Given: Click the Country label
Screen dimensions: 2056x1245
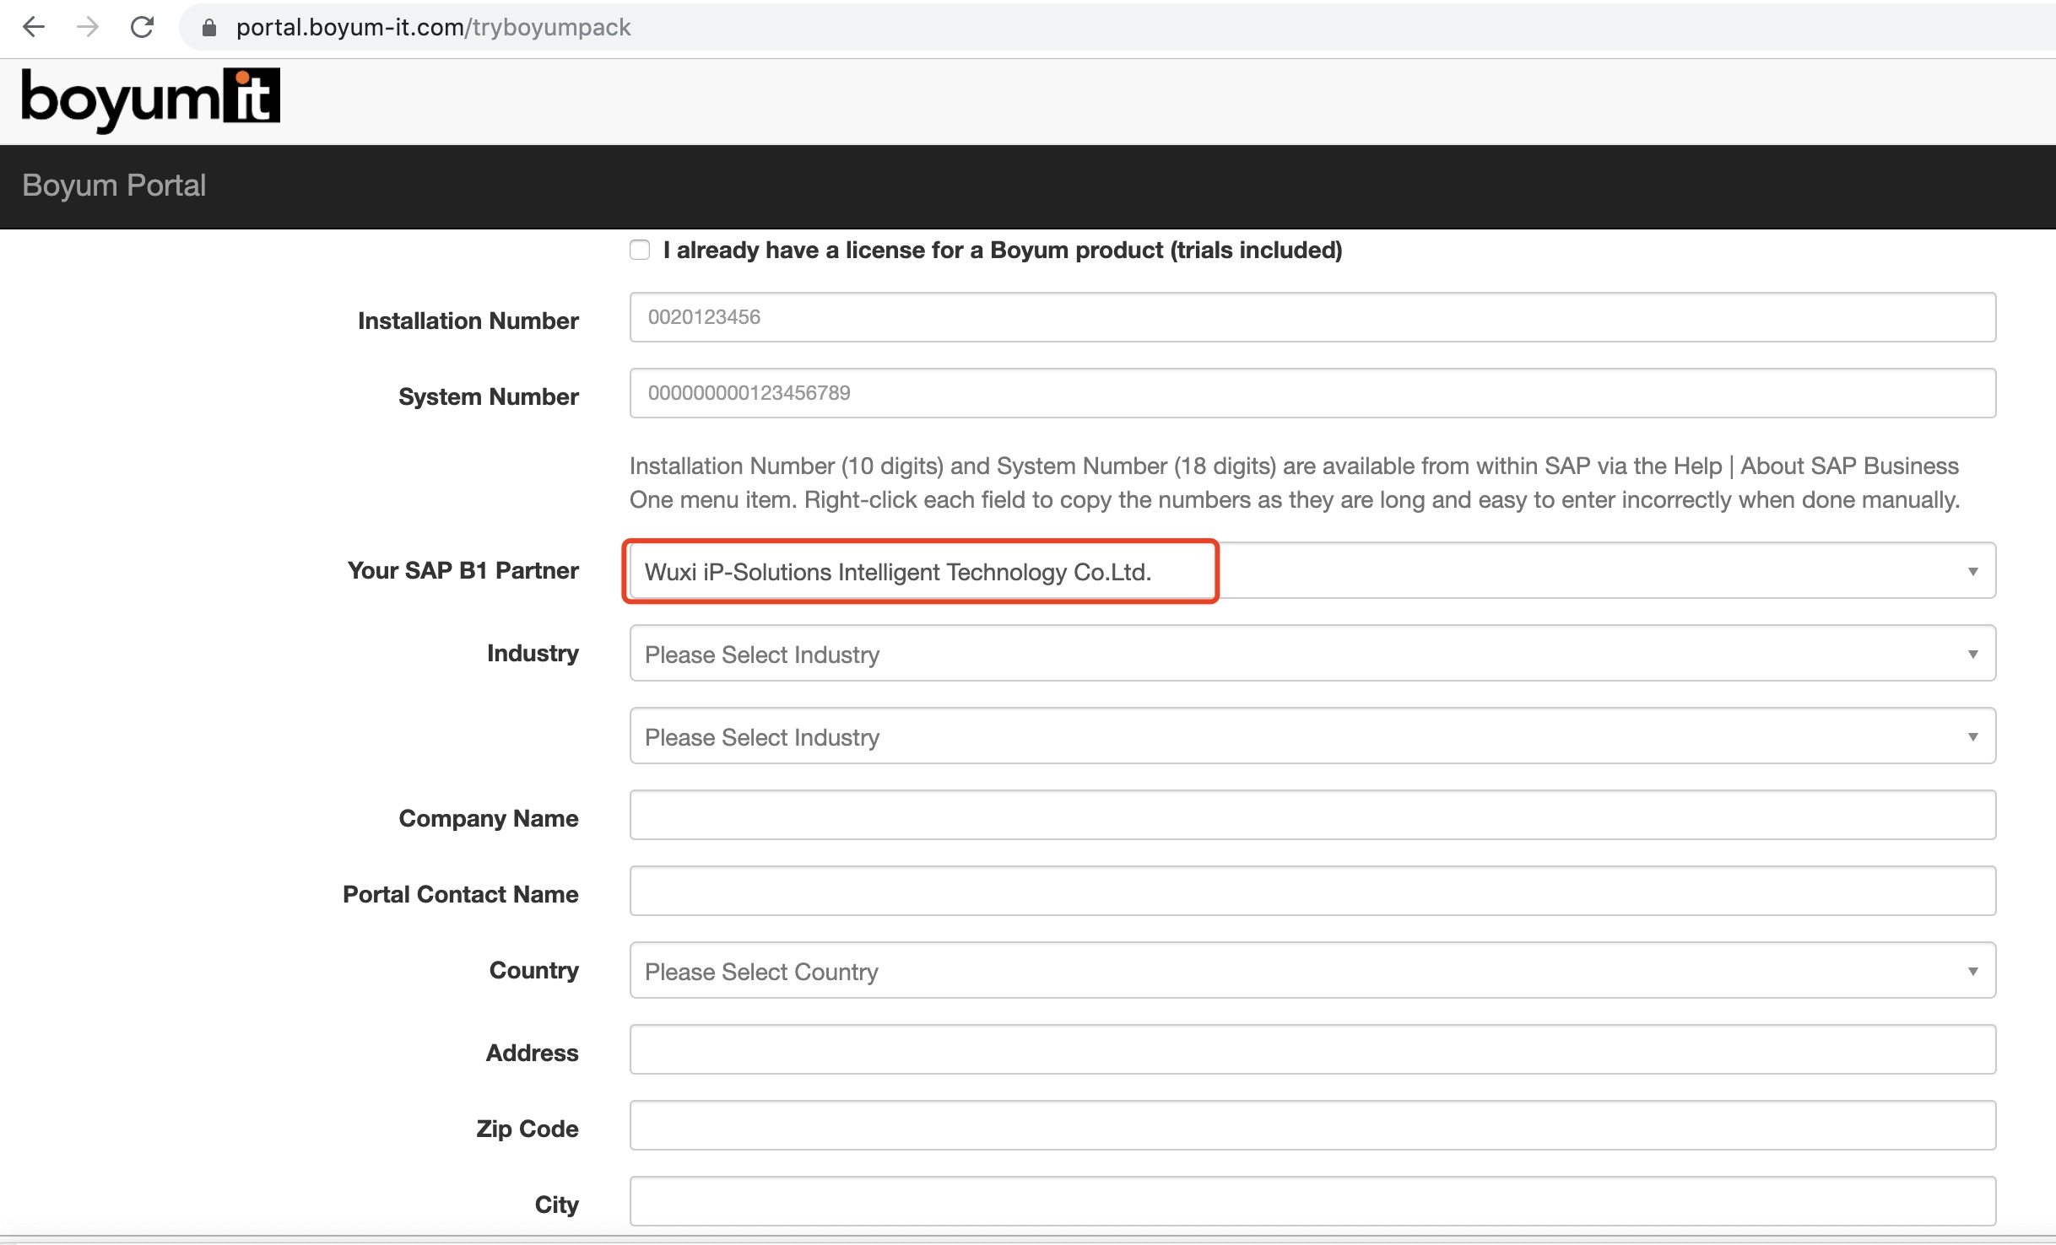Looking at the screenshot, I should coord(534,970).
